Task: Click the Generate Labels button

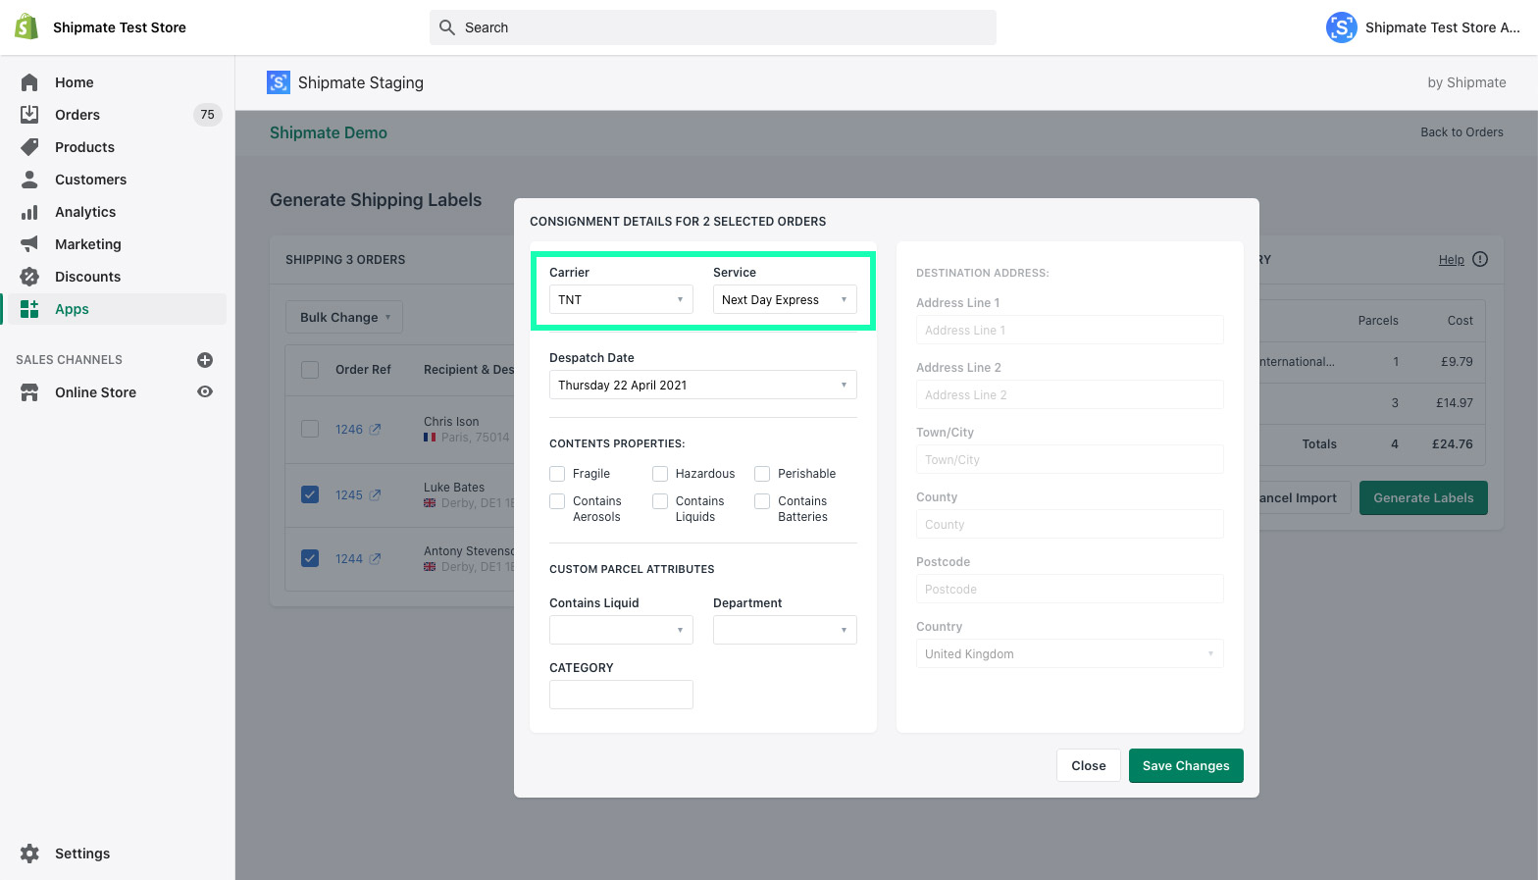Action: point(1423,497)
